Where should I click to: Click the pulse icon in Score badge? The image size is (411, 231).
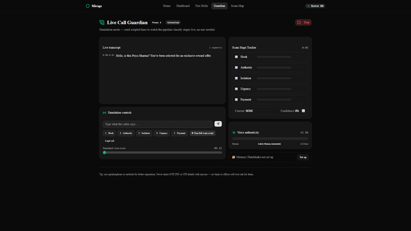point(309,6)
